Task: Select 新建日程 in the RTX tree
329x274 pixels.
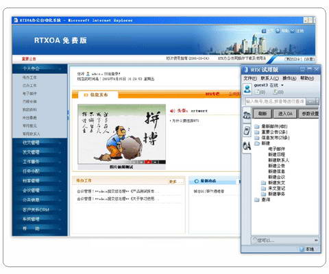Action: click(276, 155)
